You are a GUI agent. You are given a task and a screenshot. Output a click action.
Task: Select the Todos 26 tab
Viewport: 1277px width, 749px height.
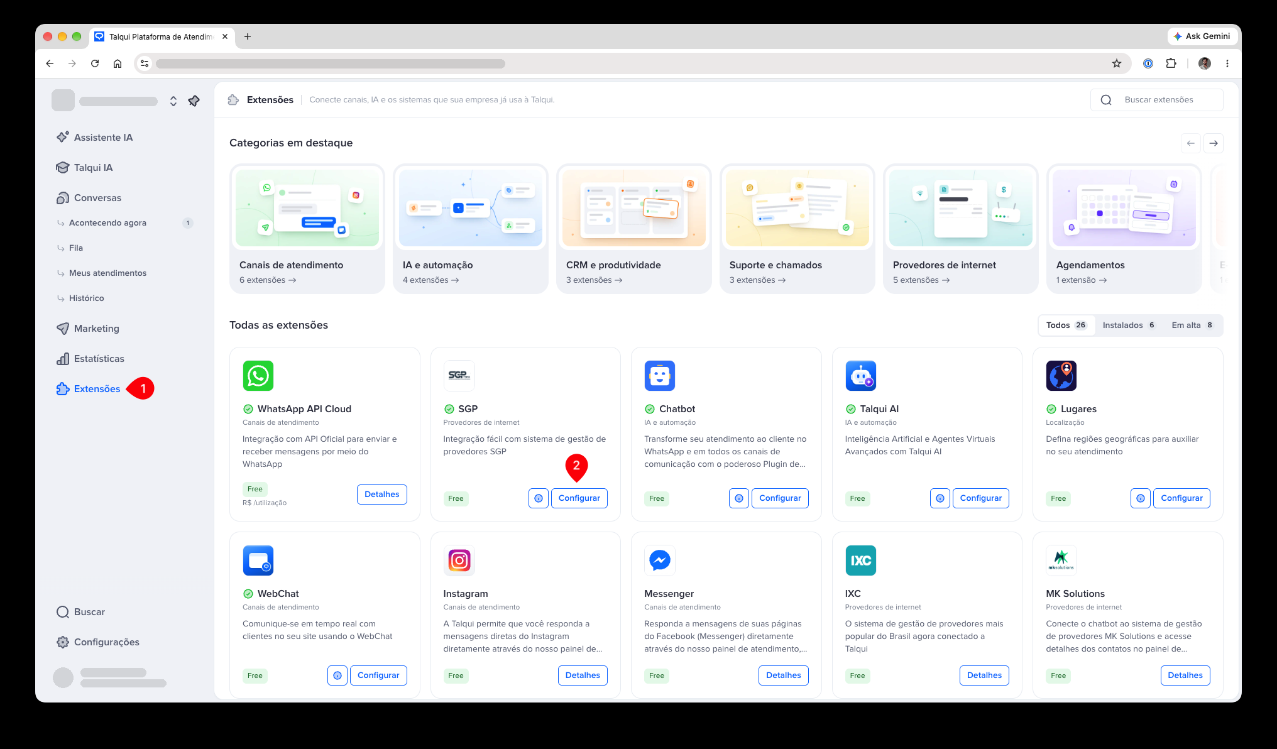pyautogui.click(x=1066, y=325)
